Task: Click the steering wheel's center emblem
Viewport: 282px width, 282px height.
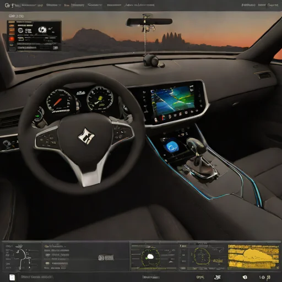Action: (86, 137)
